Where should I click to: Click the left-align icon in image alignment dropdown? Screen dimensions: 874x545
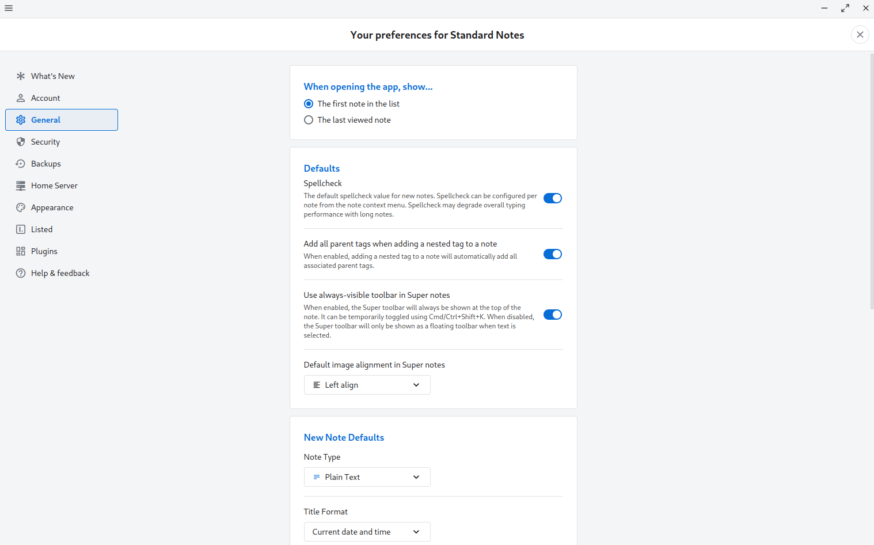(x=317, y=385)
